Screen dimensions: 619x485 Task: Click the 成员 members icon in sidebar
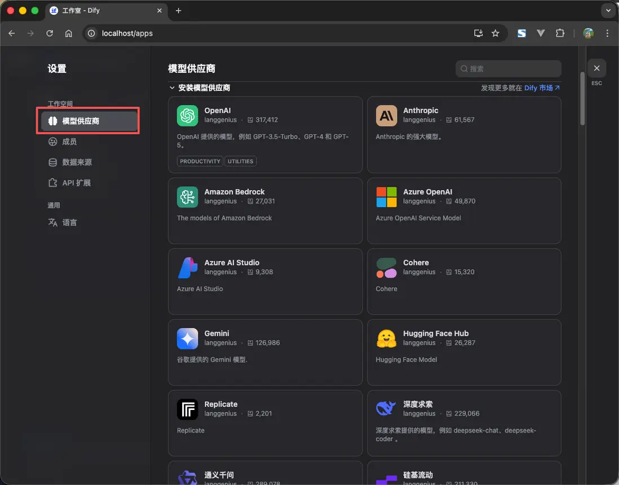point(52,142)
